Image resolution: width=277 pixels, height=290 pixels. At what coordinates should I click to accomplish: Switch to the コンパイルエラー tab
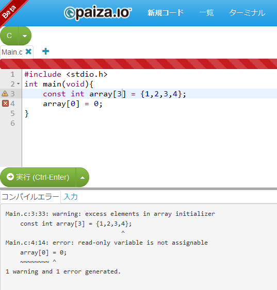click(x=30, y=197)
